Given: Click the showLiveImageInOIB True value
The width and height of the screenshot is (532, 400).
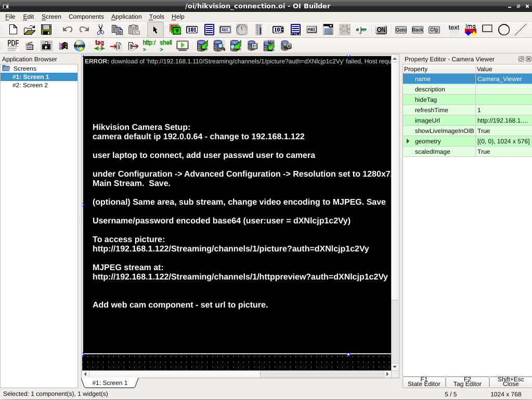Looking at the screenshot, I should tap(503, 131).
